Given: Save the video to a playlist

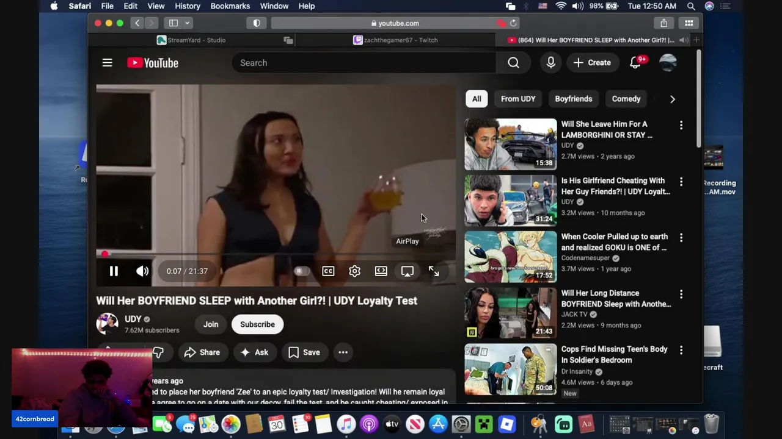Looking at the screenshot, I should point(304,352).
